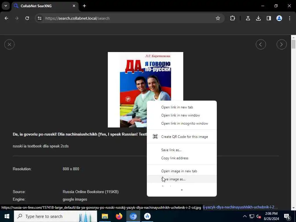Click the scrollbar down arrow
Image resolution: width=296 pixels, height=222 pixels.
click(x=294, y=208)
